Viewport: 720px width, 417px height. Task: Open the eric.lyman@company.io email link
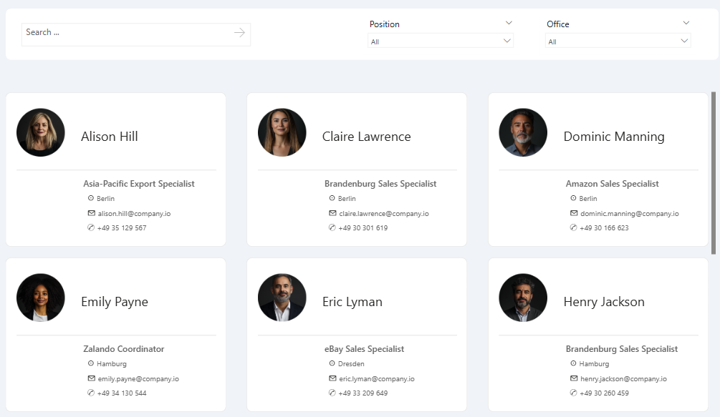coord(377,379)
